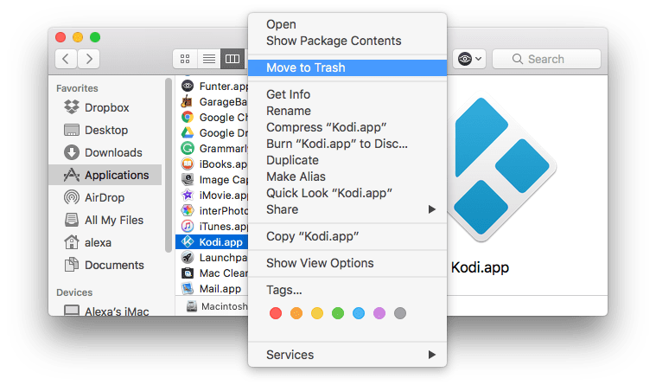The width and height of the screenshot is (656, 385).
Task: Click the Google Chrome app icon
Action: click(188, 117)
